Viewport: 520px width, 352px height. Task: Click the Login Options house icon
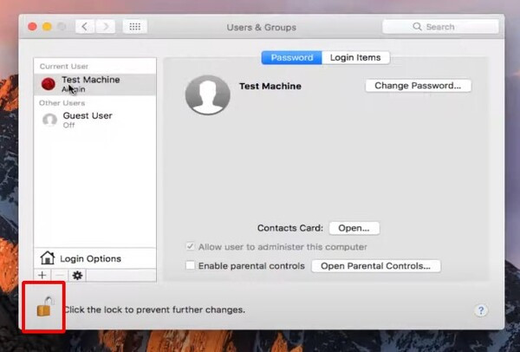48,257
